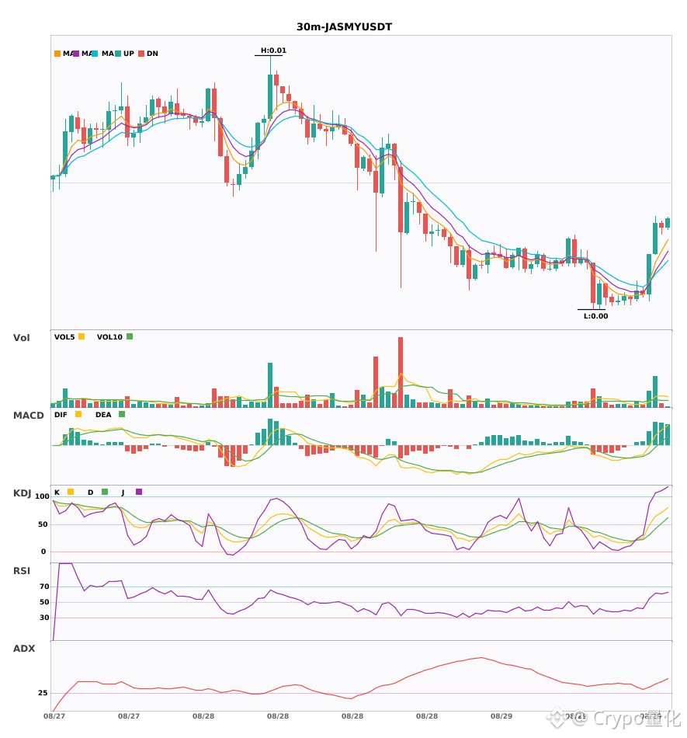The width and height of the screenshot is (687, 738).
Task: Click the ADX panel label
Action: pos(24,648)
